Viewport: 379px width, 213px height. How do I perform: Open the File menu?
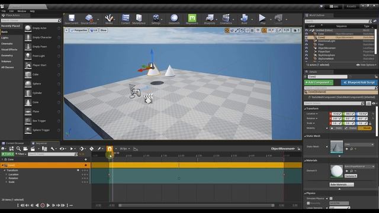tap(4, 11)
